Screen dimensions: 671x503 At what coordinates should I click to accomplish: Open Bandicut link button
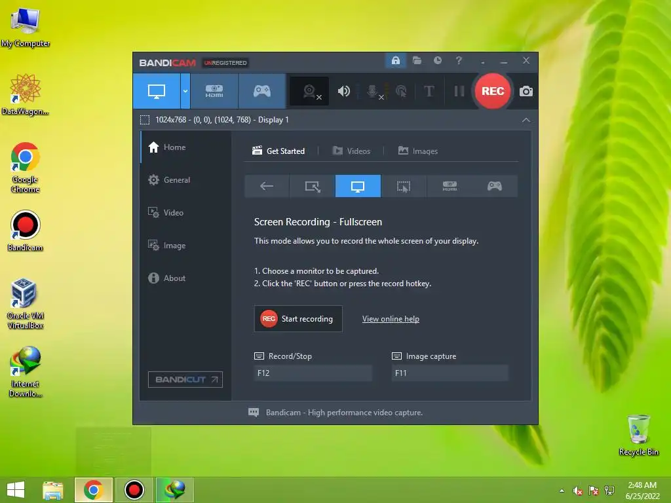185,379
